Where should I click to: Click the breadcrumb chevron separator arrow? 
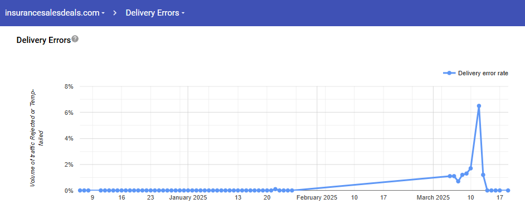114,13
